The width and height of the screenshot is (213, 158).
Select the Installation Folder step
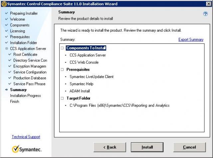[24, 43]
